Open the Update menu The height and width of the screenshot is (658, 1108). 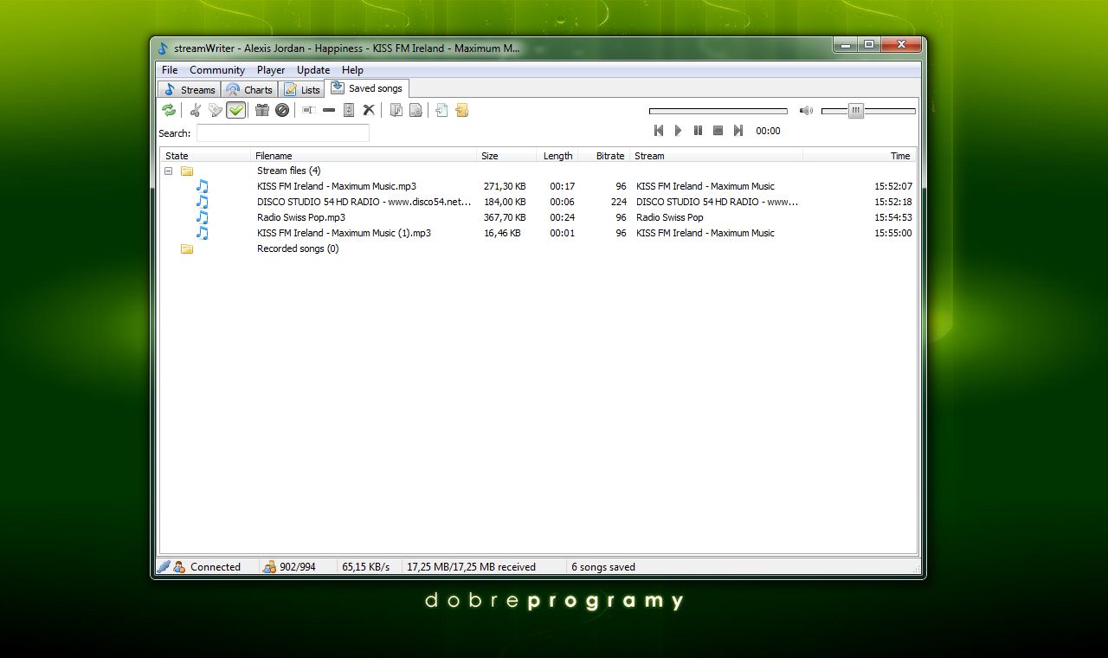(x=313, y=70)
